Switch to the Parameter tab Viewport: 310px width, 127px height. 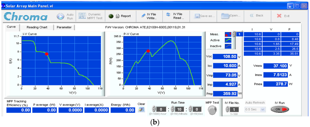pos(64,27)
